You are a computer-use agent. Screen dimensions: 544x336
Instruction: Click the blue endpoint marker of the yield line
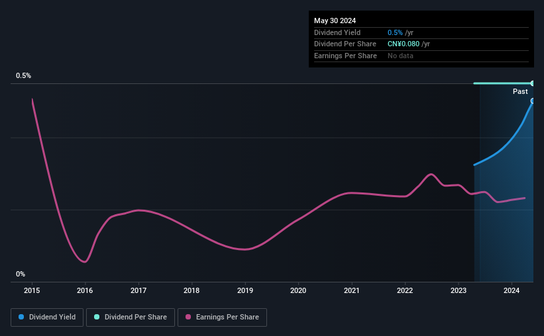coord(533,101)
